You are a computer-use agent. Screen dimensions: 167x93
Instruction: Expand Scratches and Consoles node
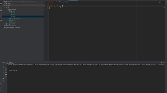(x=3, y=28)
